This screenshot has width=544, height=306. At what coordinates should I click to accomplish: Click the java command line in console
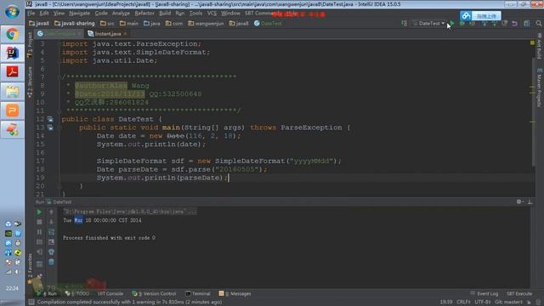click(130, 212)
